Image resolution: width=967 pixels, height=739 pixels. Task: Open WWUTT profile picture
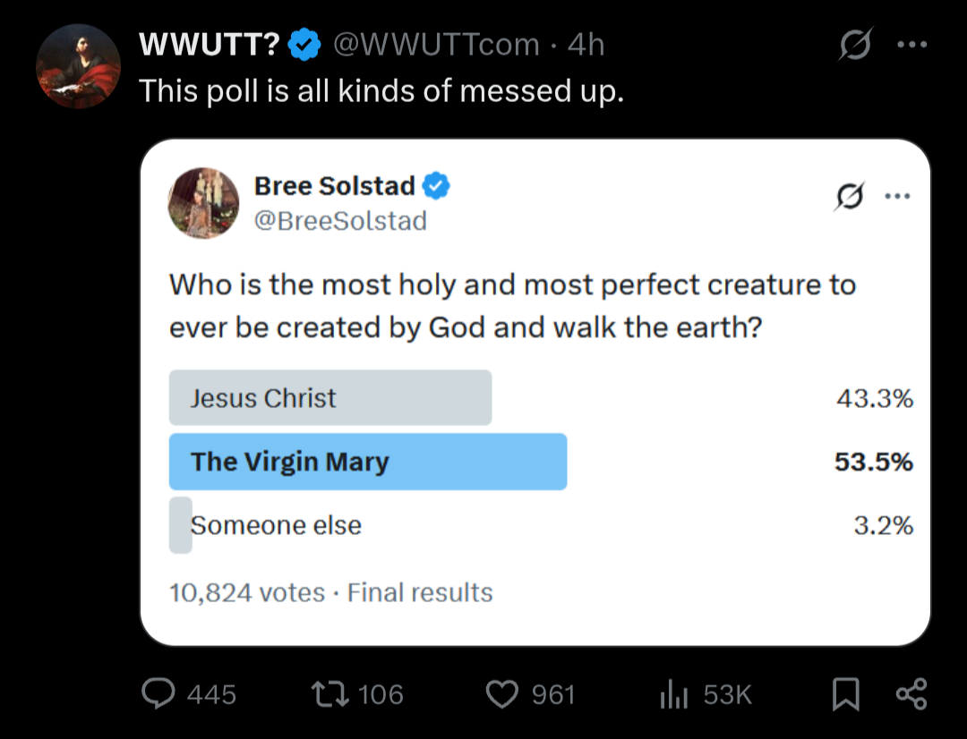pos(78,66)
